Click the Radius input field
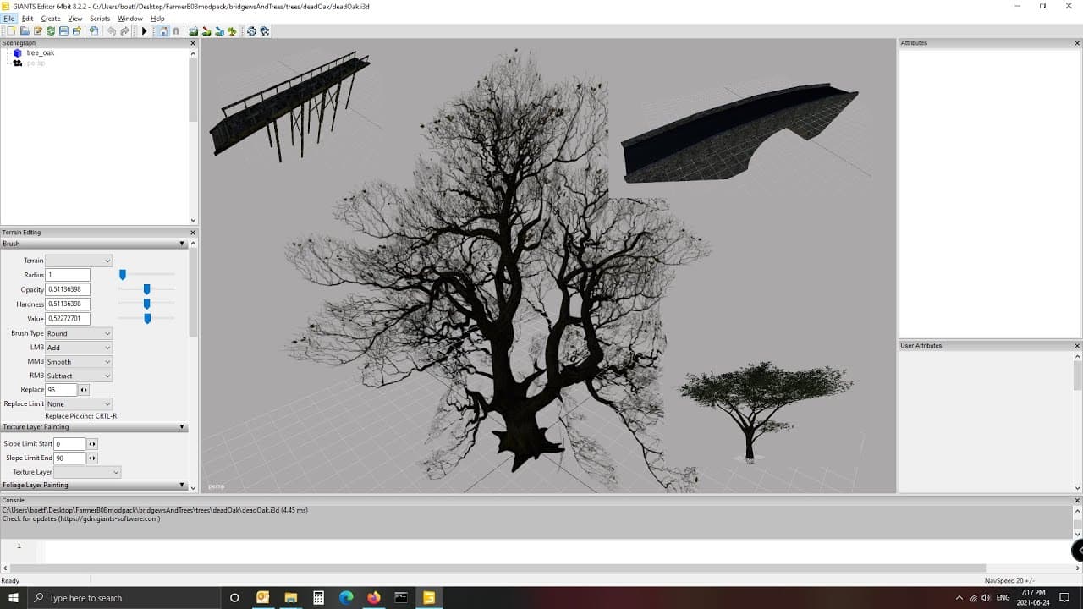Viewport: 1083px width, 609px height. pyautogui.click(x=68, y=275)
